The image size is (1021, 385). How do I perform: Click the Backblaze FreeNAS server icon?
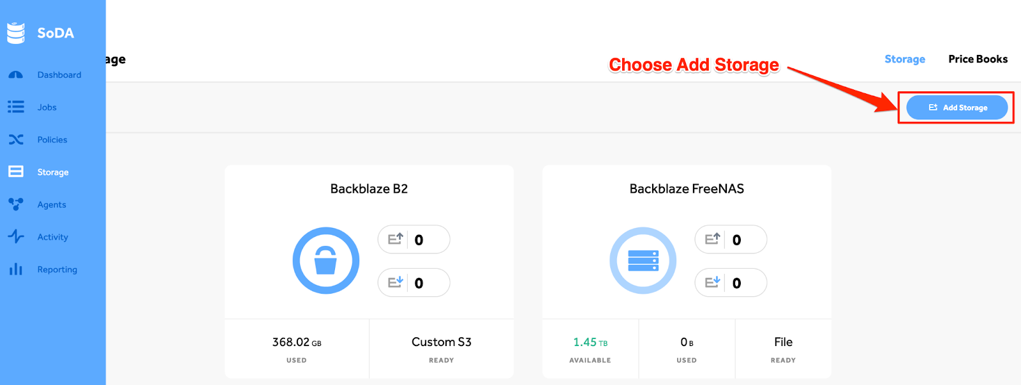(x=643, y=260)
